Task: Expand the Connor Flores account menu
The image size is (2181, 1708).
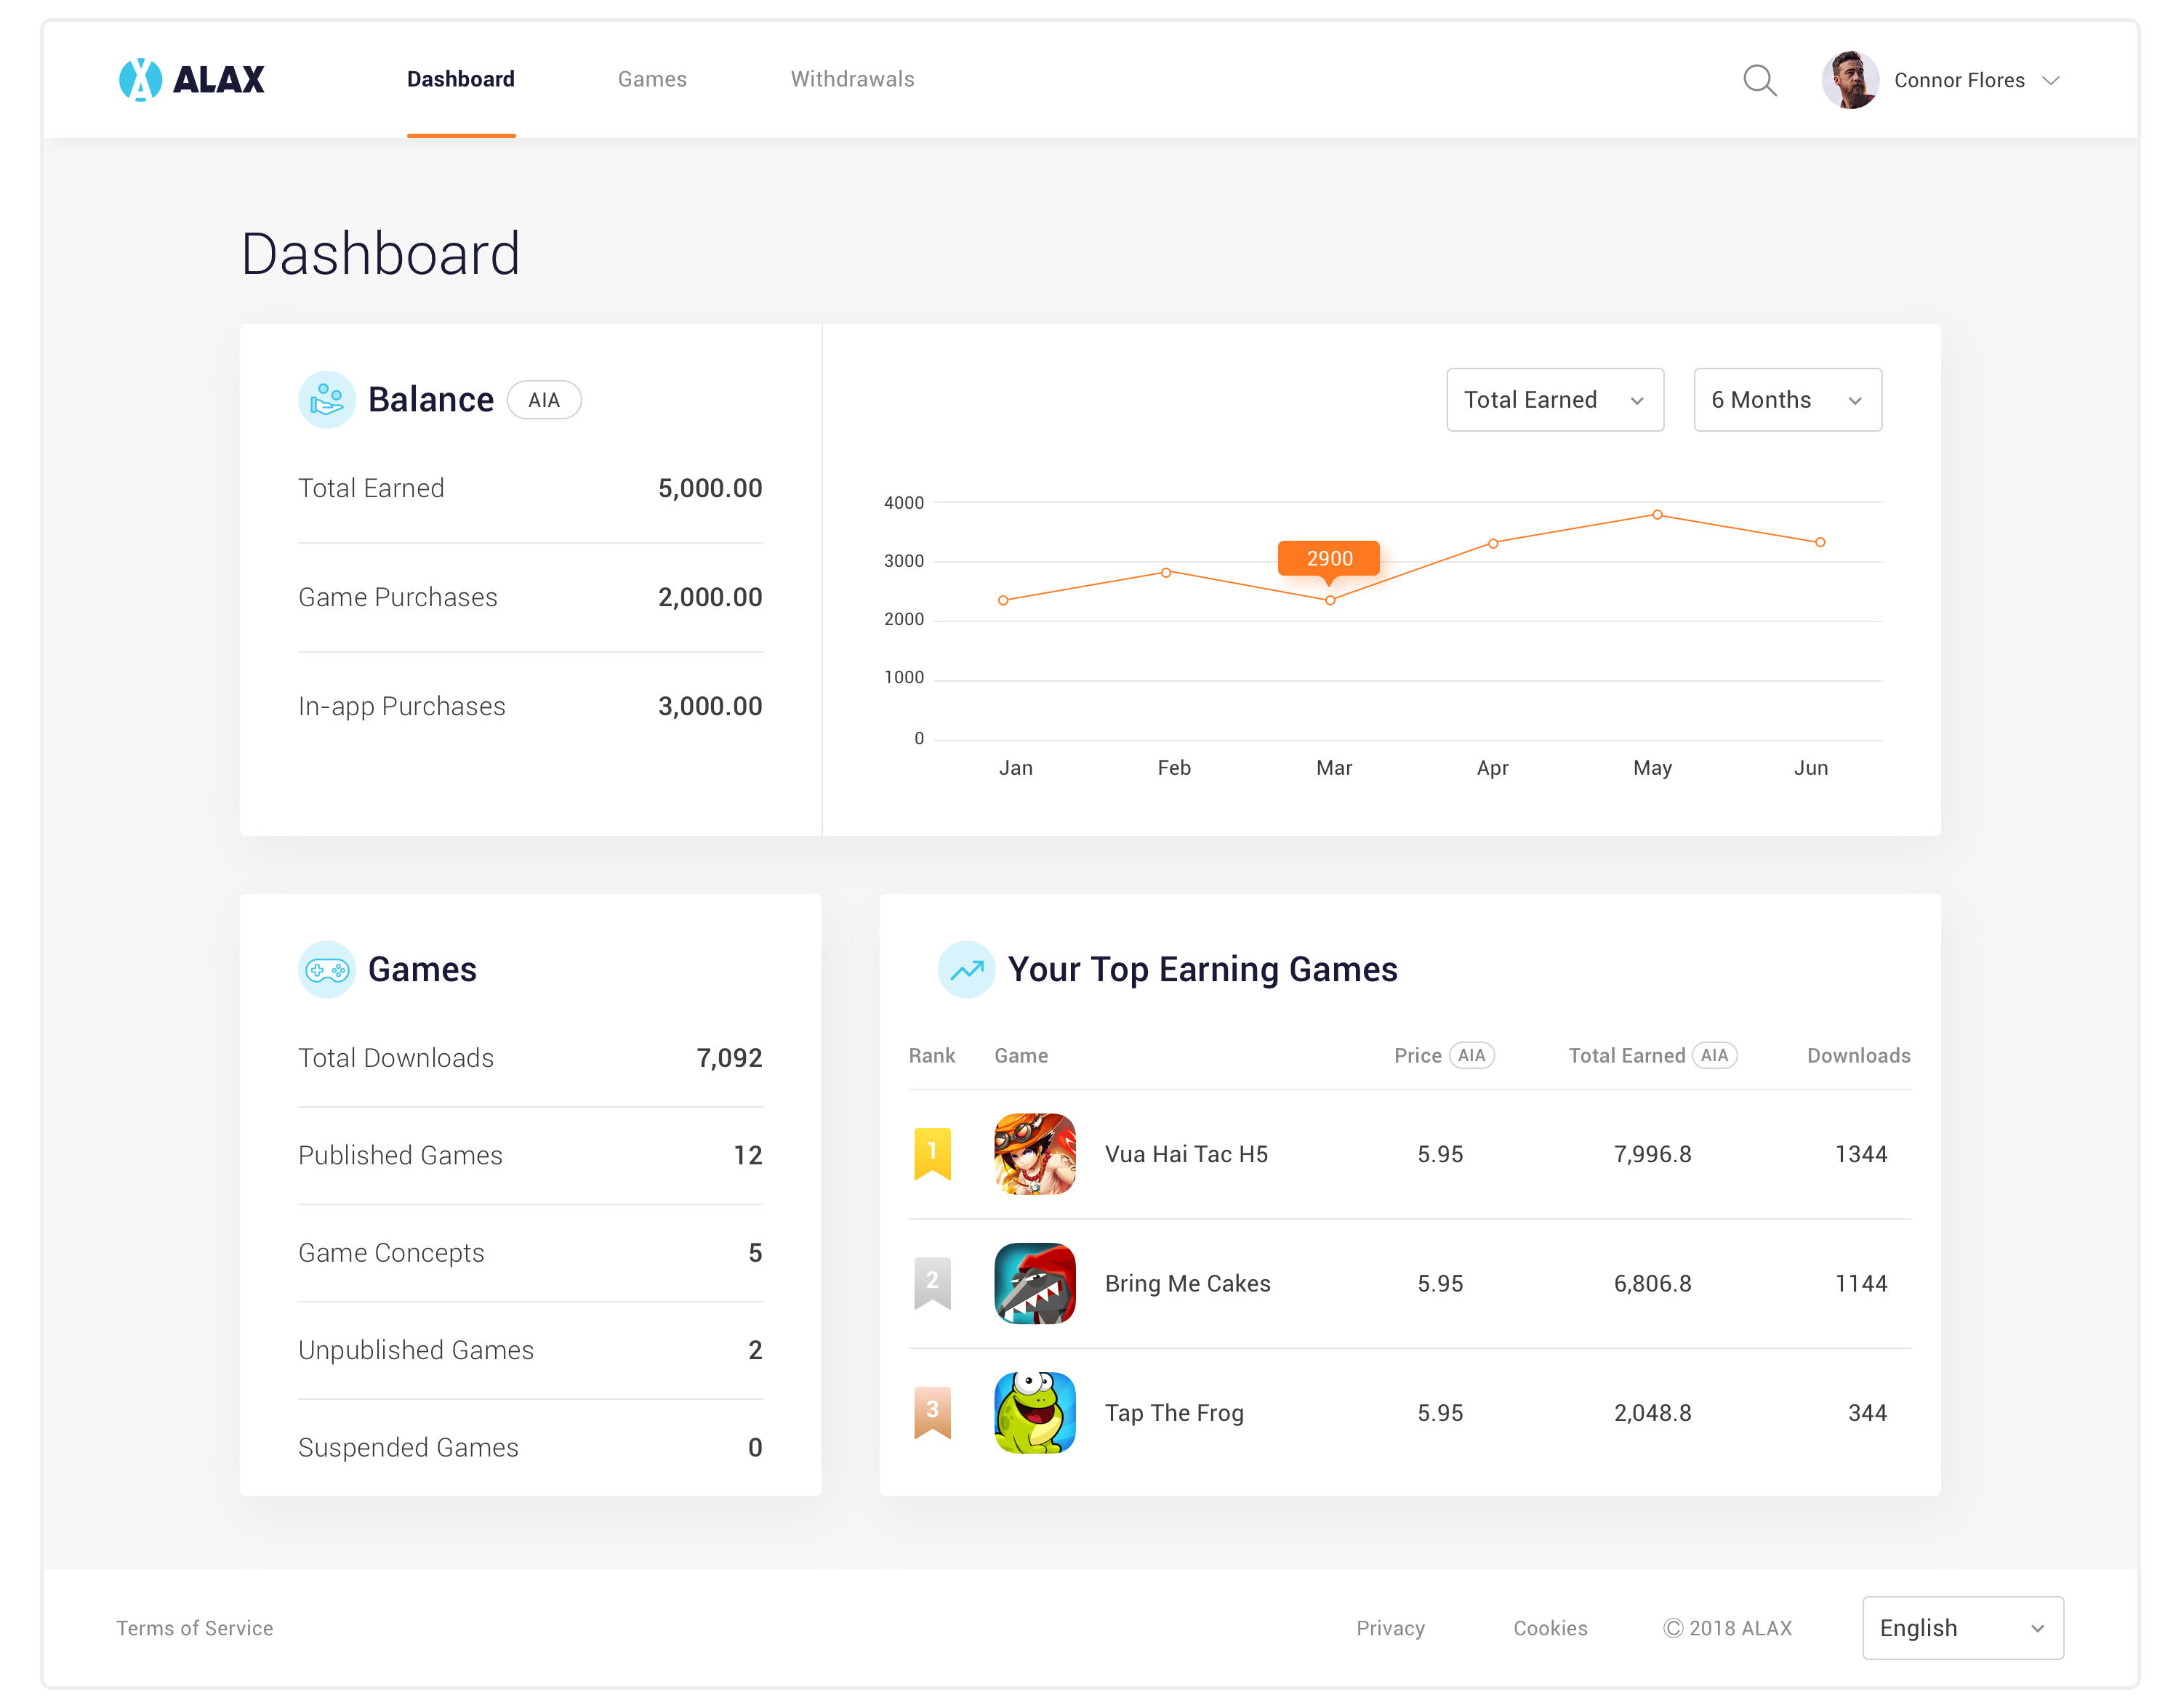Action: pos(1959,80)
